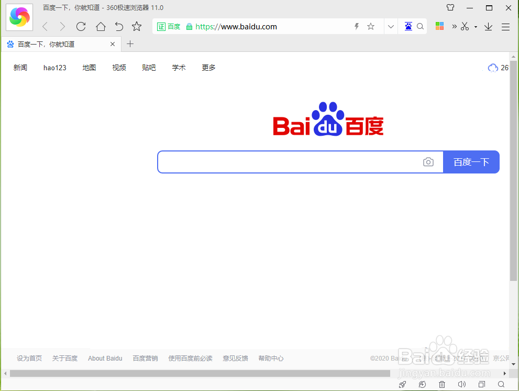Image resolution: width=519 pixels, height=391 pixels.
Task: Open the home page icon
Action: (101, 27)
